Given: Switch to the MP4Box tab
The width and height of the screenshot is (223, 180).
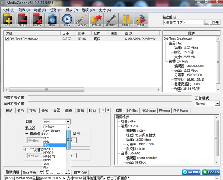Looking at the screenshot, I should 133,111.
